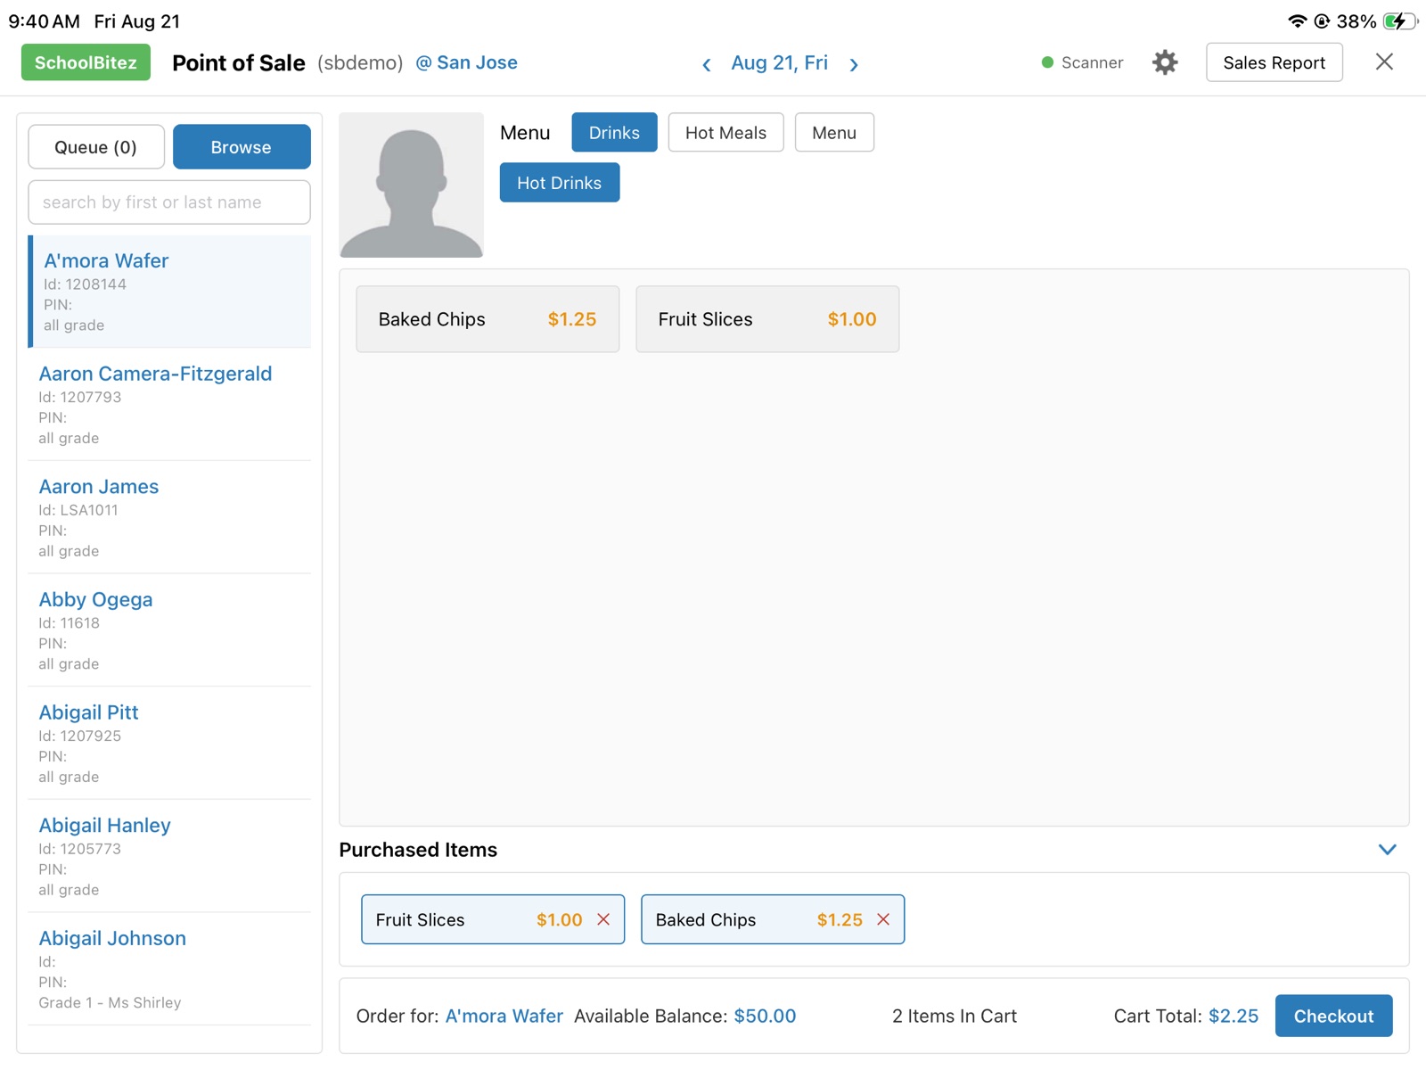Open the Sales Report
This screenshot has height=1070, width=1426.
tap(1274, 62)
